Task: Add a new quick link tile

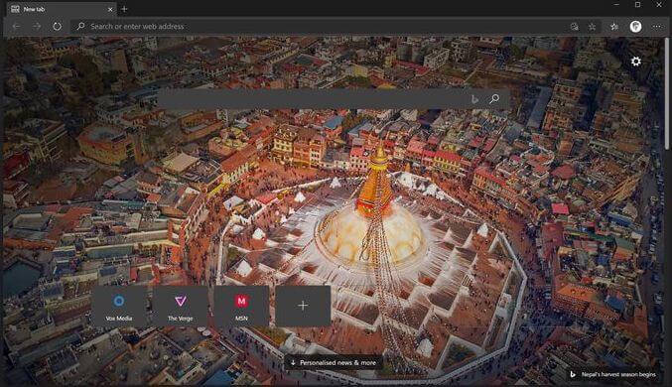Action: [x=303, y=306]
